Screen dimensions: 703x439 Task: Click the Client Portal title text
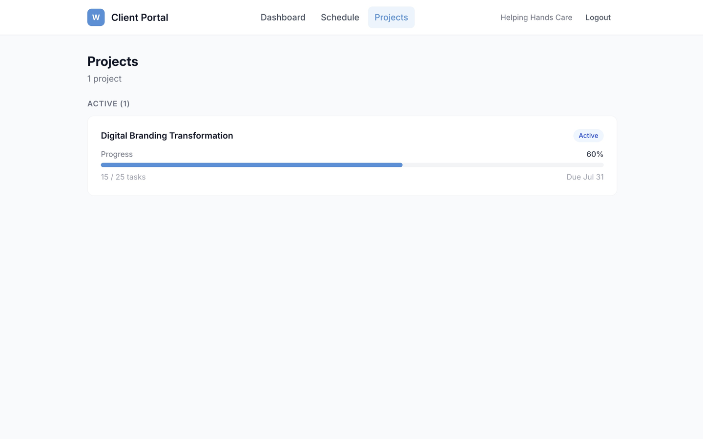point(140,17)
